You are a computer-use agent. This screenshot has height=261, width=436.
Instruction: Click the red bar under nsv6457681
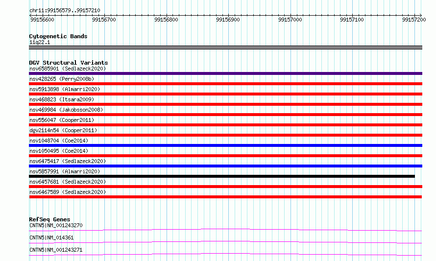[225, 187]
